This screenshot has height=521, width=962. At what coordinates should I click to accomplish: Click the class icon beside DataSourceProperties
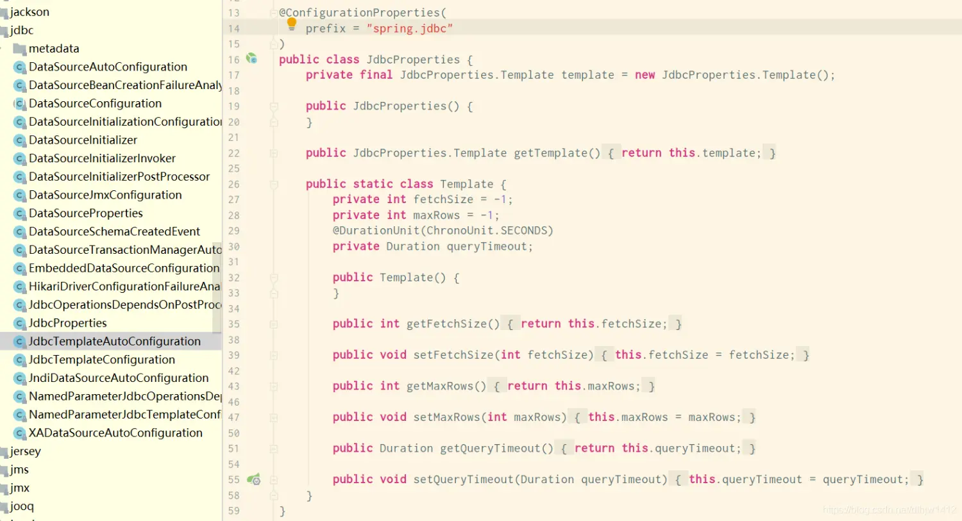point(19,213)
